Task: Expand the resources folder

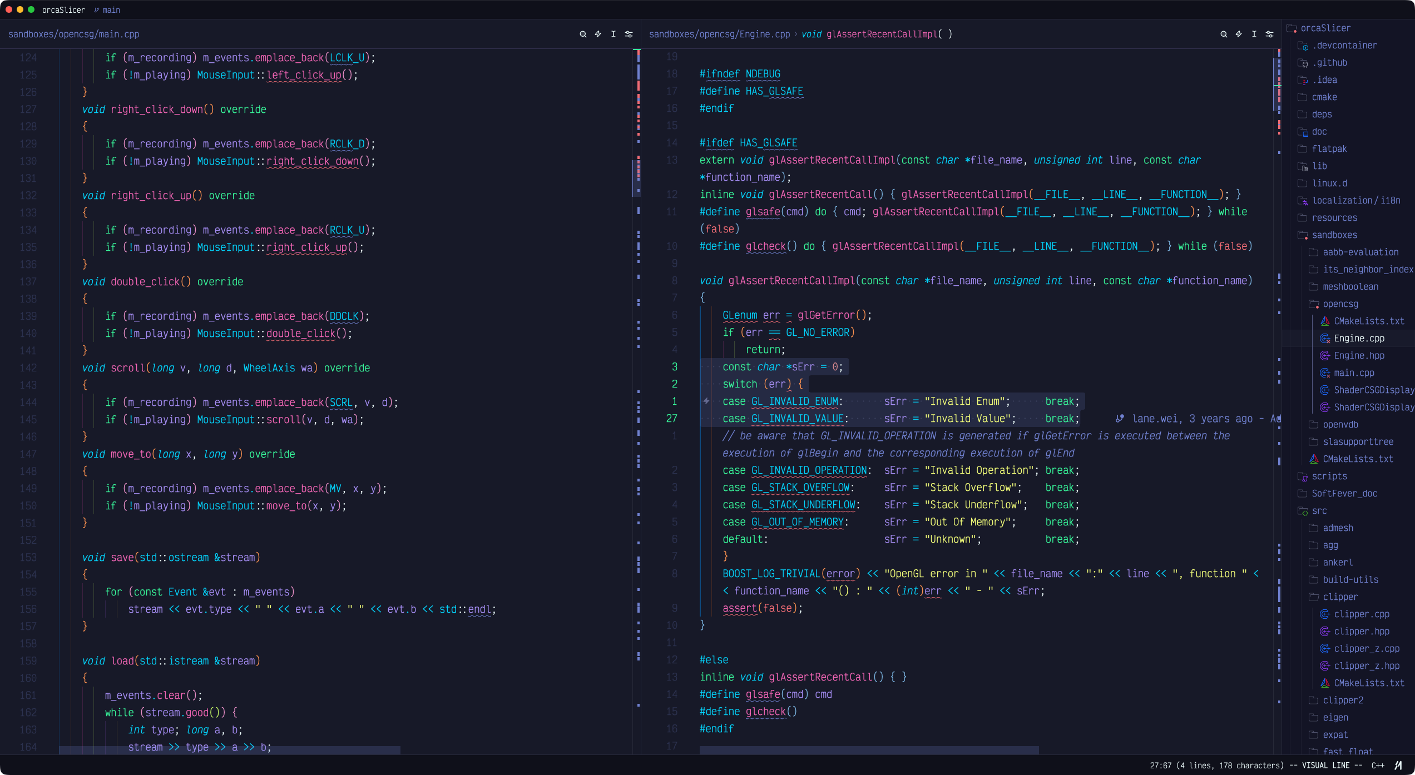Action: click(x=1328, y=218)
